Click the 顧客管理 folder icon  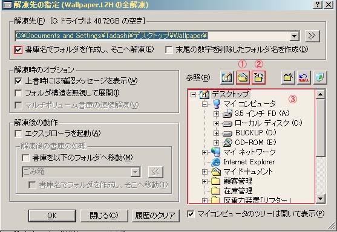point(216,181)
